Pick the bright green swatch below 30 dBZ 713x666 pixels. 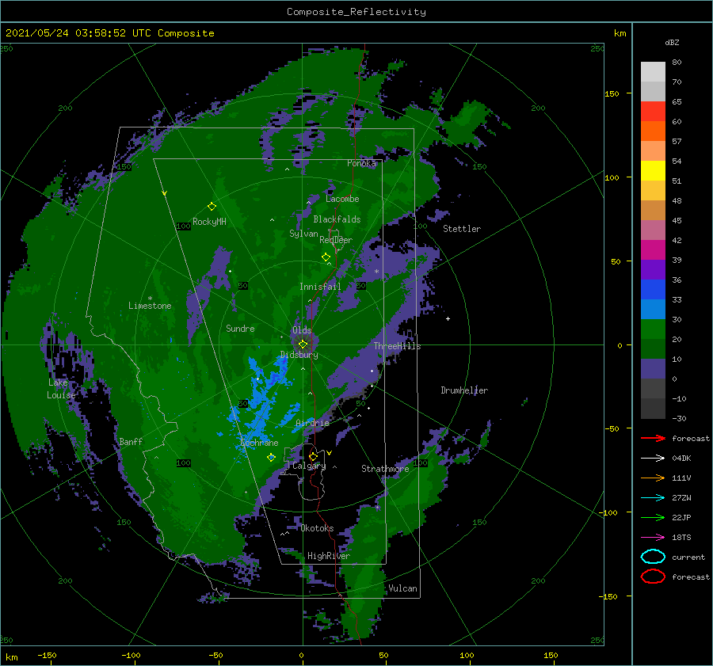click(653, 329)
